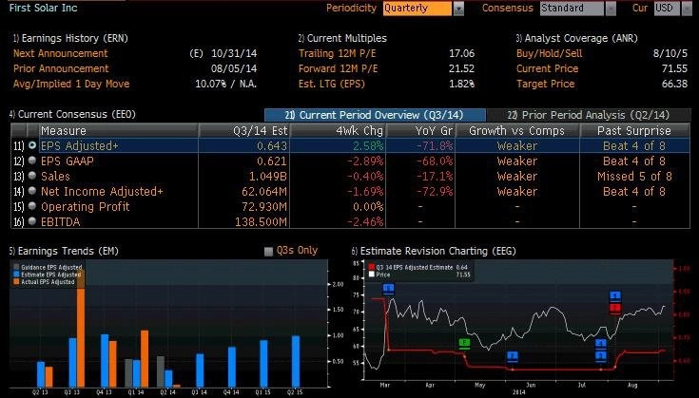
Task: Click the Growth vs Comps column header
Action: tap(517, 130)
